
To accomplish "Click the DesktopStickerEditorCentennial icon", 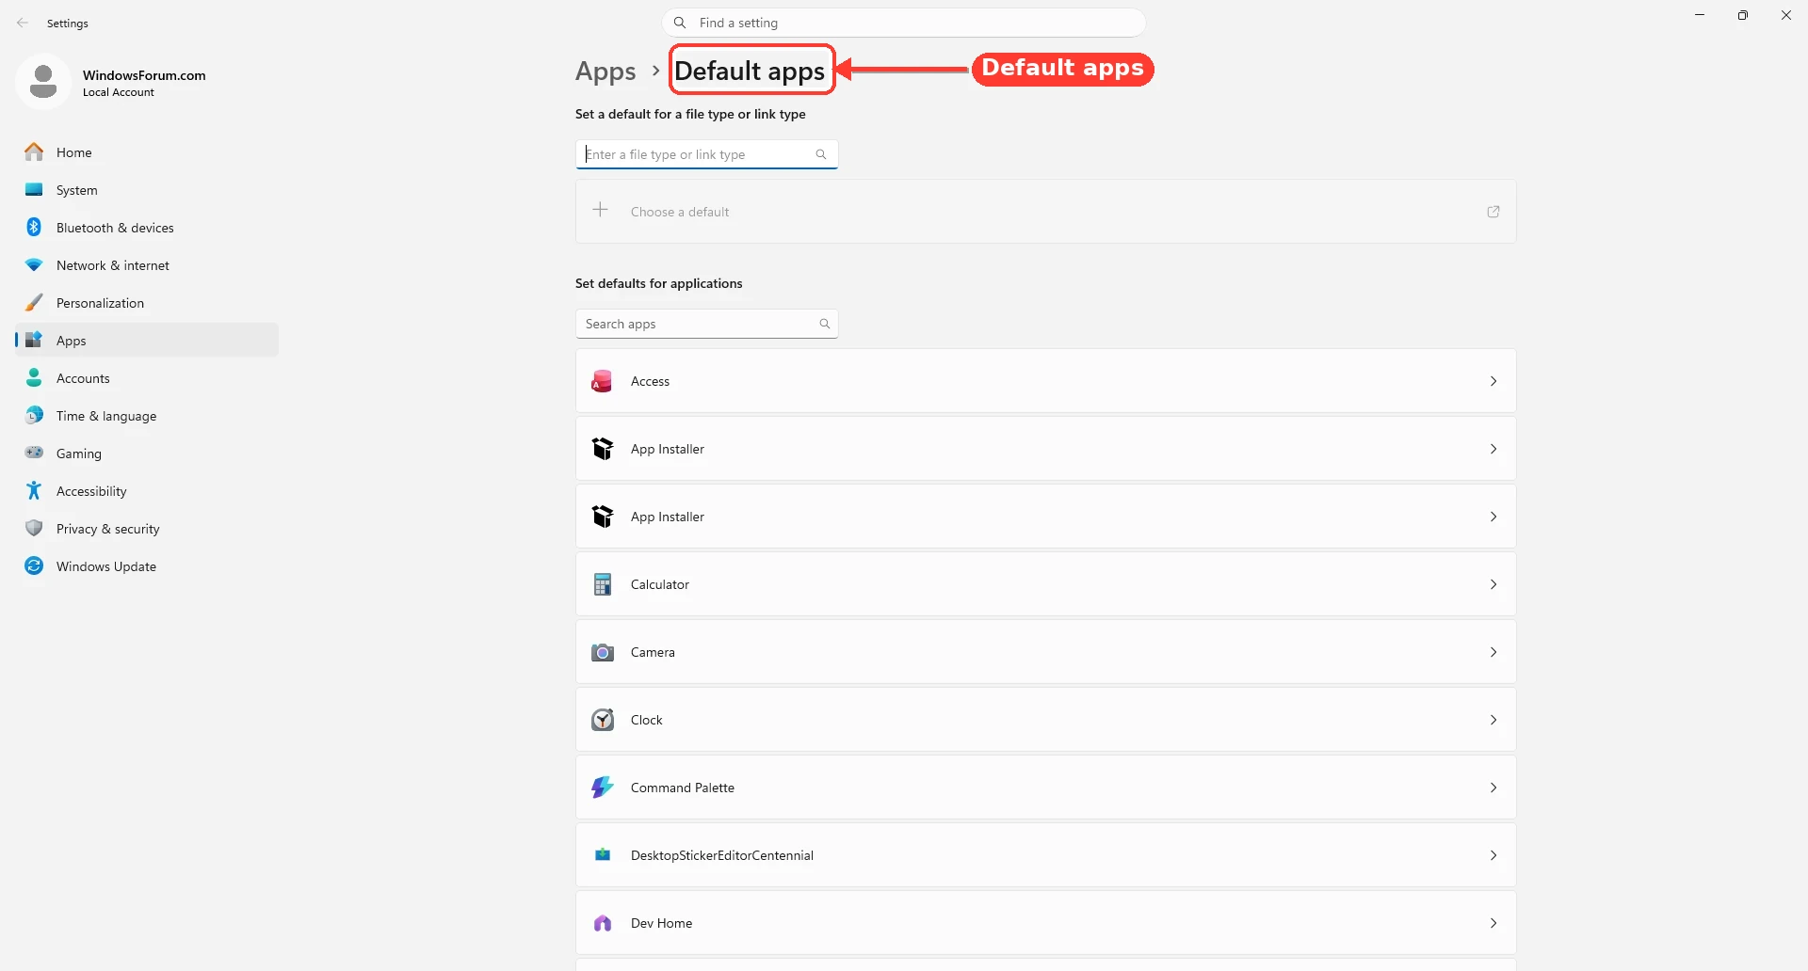I will pos(603,855).
